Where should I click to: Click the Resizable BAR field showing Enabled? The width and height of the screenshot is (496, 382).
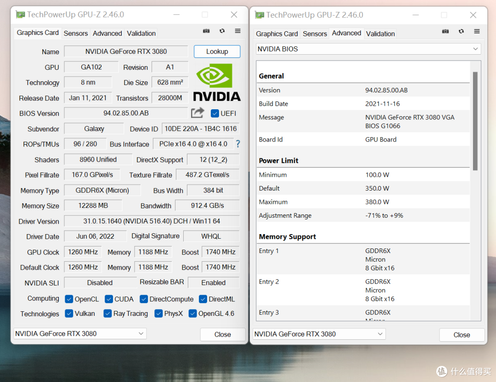(214, 282)
